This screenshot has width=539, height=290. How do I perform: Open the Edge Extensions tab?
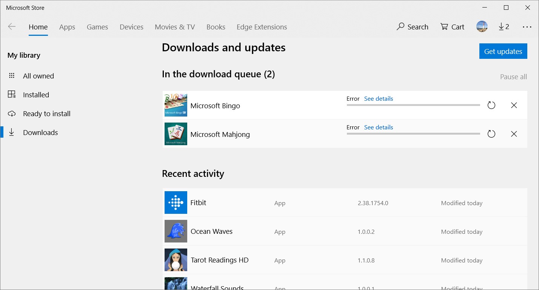click(x=262, y=27)
